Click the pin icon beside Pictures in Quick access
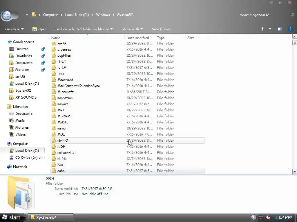 (43, 70)
